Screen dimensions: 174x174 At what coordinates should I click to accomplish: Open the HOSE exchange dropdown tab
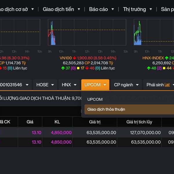tap(45, 85)
